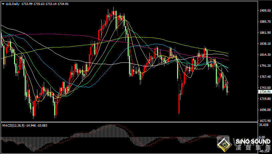Click the 1861.90 price axis label
Screen dimensions: 272x154
pos(265,33)
